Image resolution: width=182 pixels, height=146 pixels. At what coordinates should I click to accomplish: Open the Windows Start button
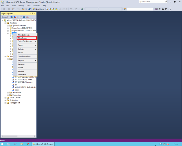click(x=2, y=144)
